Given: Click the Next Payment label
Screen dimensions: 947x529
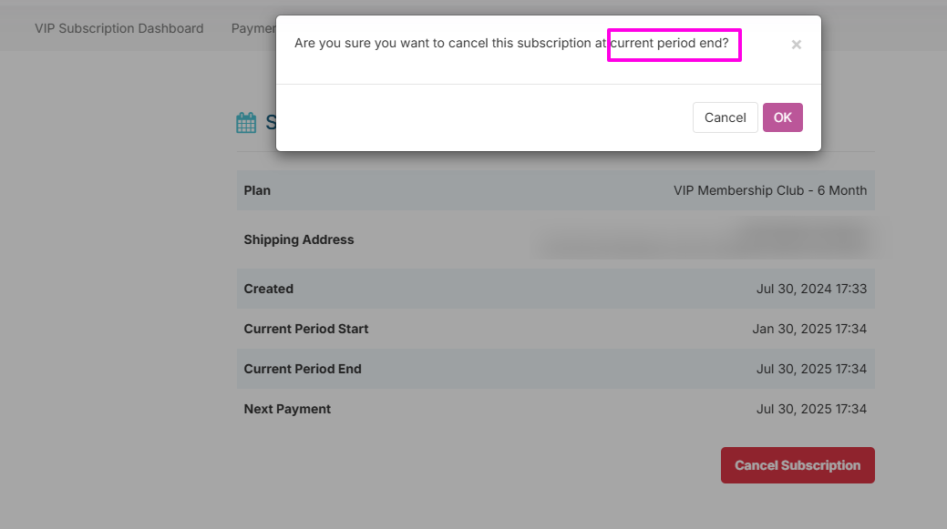Looking at the screenshot, I should tap(287, 409).
